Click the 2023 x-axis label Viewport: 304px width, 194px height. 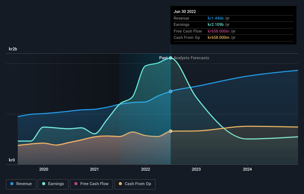[196, 169]
